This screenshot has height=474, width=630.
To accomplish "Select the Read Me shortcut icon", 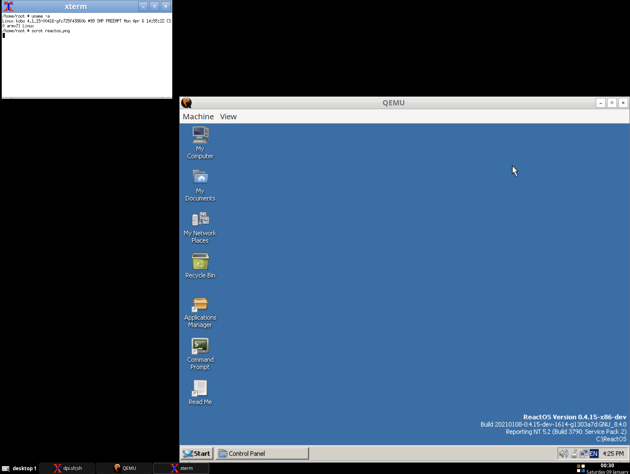I will tap(200, 388).
